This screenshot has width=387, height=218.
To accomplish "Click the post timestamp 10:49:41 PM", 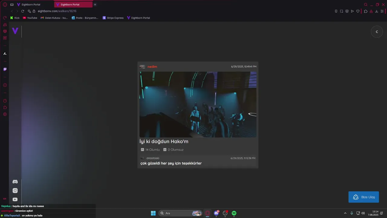I will pyautogui.click(x=244, y=67).
